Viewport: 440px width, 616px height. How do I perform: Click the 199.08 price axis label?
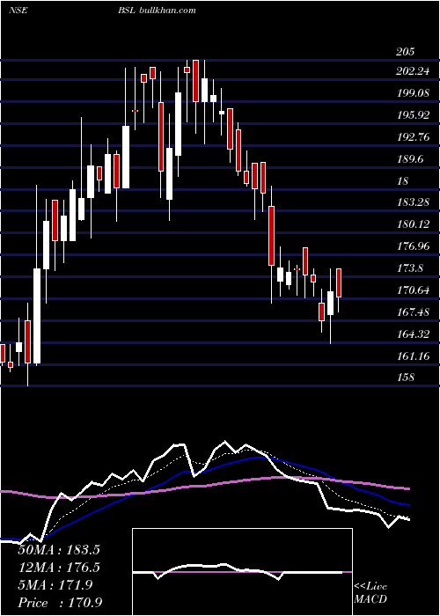(413, 93)
